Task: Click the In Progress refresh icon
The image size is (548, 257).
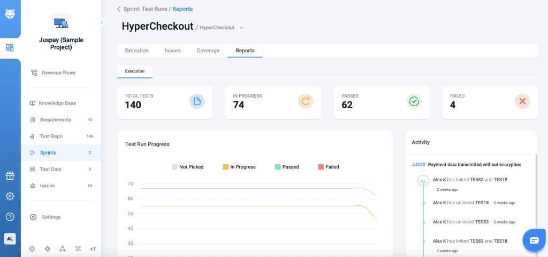Action: pos(306,101)
